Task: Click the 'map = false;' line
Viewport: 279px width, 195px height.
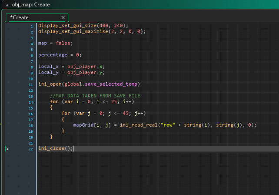Action: (x=56, y=44)
